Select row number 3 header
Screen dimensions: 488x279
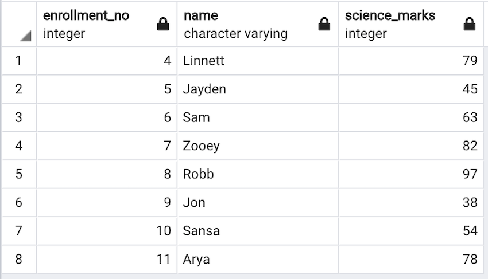pyautogui.click(x=18, y=117)
